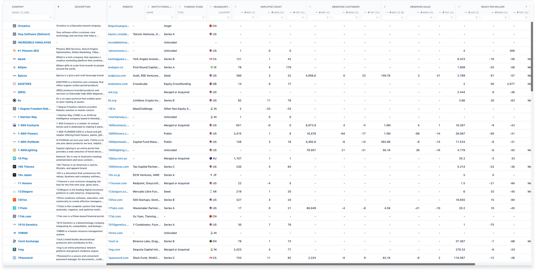This screenshot has width=536, height=271.
Task: Click the vertical scrollbar on the right
Action: click(x=532, y=57)
